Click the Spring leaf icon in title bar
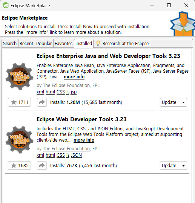Viewport: 195px width, 203px height. pos(6,5)
